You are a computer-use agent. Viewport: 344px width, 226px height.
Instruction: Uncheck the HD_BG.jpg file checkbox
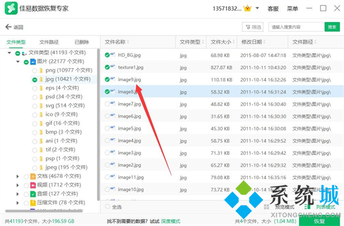[x=107, y=55]
